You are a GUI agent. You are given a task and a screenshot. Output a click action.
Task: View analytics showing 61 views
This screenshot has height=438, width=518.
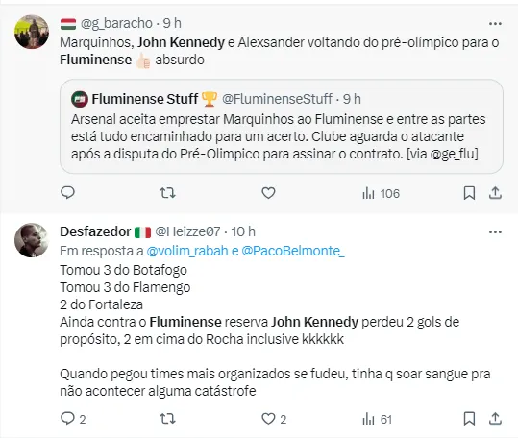tap(377, 420)
